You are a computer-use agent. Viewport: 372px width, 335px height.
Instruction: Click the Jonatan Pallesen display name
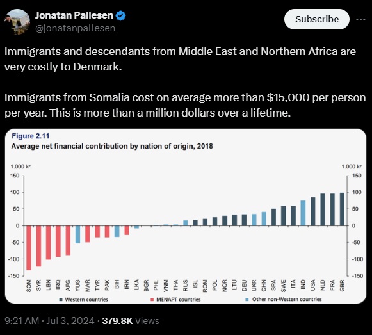click(x=74, y=15)
